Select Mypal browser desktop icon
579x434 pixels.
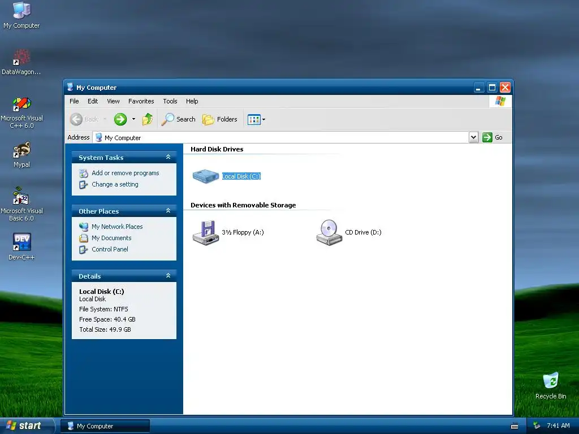pyautogui.click(x=22, y=155)
